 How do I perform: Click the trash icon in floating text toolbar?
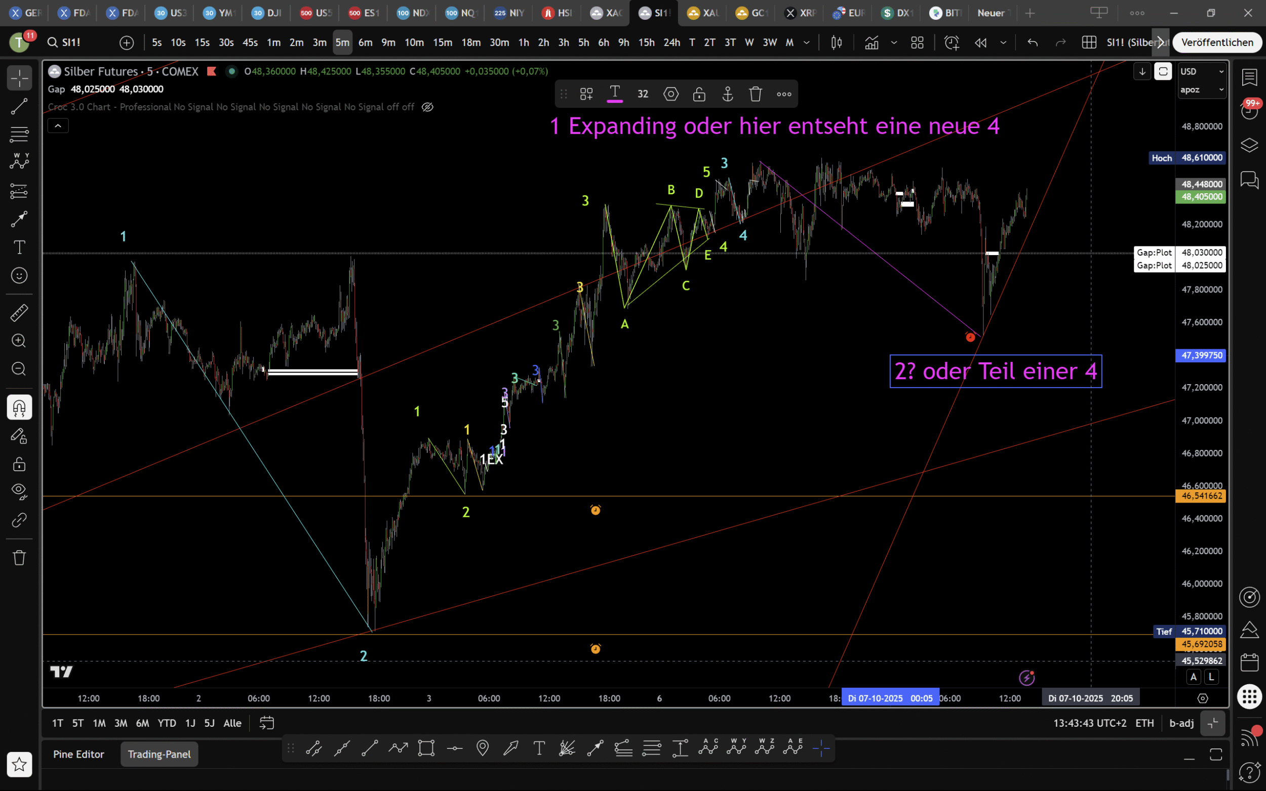click(755, 94)
